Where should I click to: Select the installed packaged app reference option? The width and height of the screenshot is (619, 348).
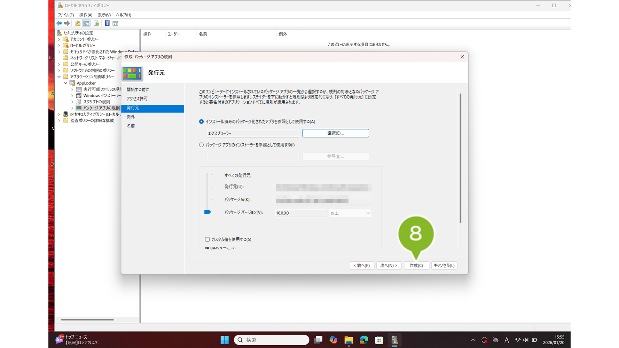pyautogui.click(x=202, y=121)
